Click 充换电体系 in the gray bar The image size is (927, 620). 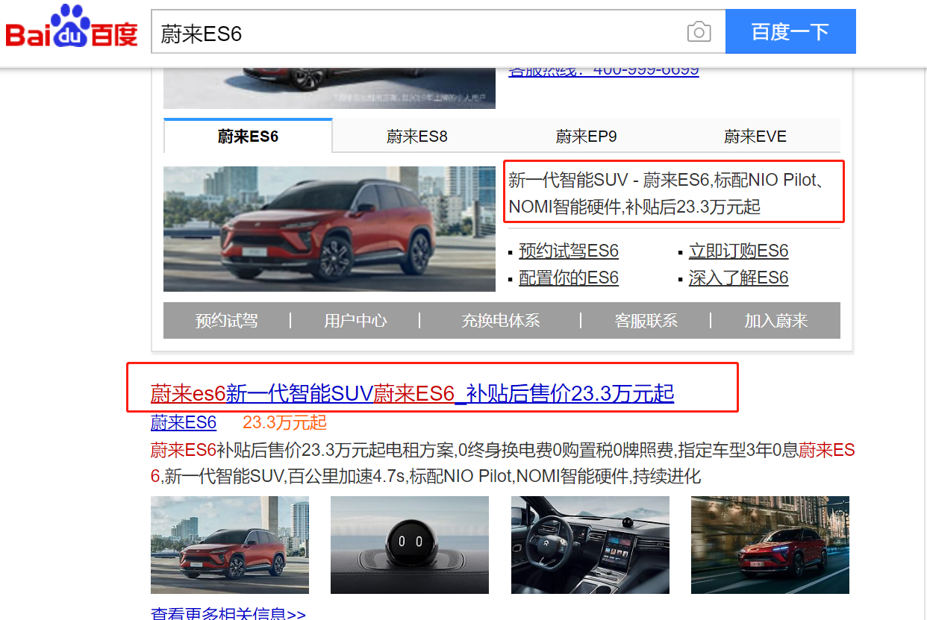500,321
